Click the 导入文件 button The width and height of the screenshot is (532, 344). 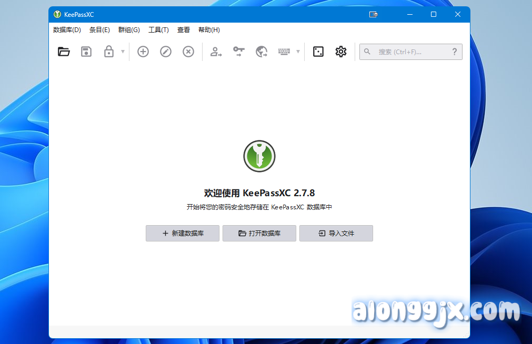(x=336, y=234)
